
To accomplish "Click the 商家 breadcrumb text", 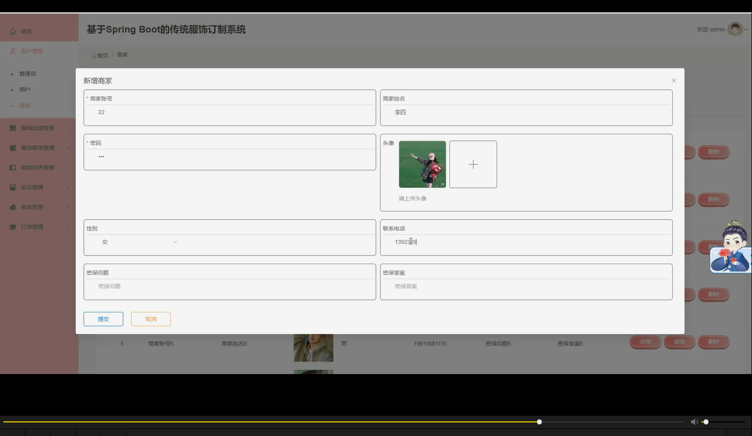I will click(123, 55).
